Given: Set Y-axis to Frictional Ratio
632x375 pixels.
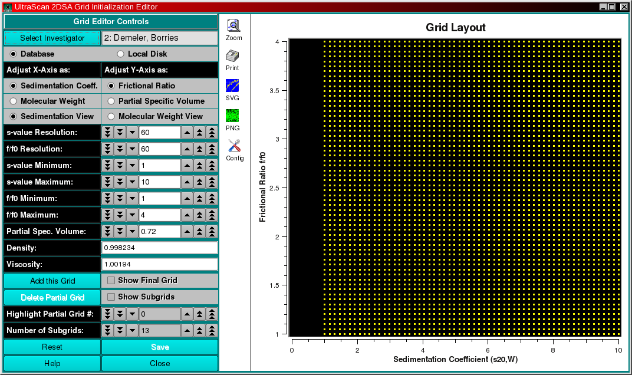Looking at the screenshot, I should pyautogui.click(x=111, y=86).
